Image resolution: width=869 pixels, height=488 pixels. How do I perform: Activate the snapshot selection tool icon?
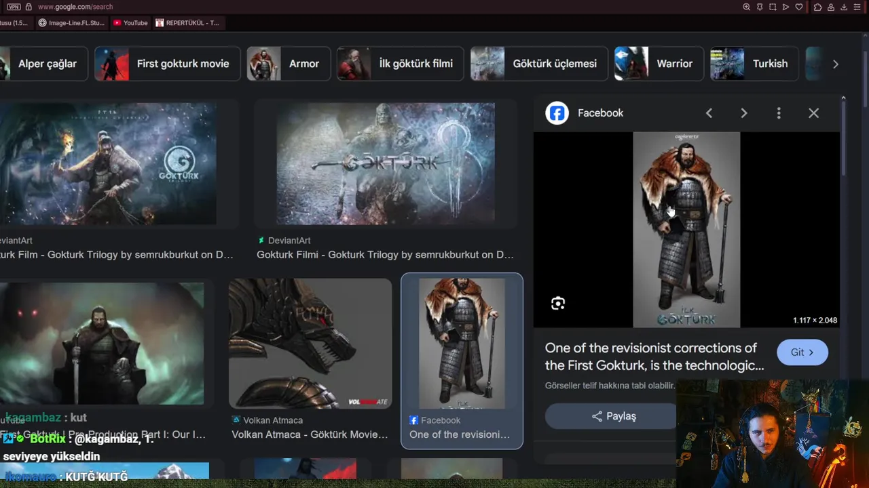[773, 7]
